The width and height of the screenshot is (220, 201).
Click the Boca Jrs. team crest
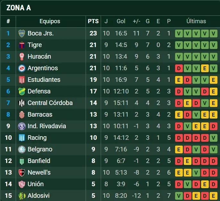[22, 33]
